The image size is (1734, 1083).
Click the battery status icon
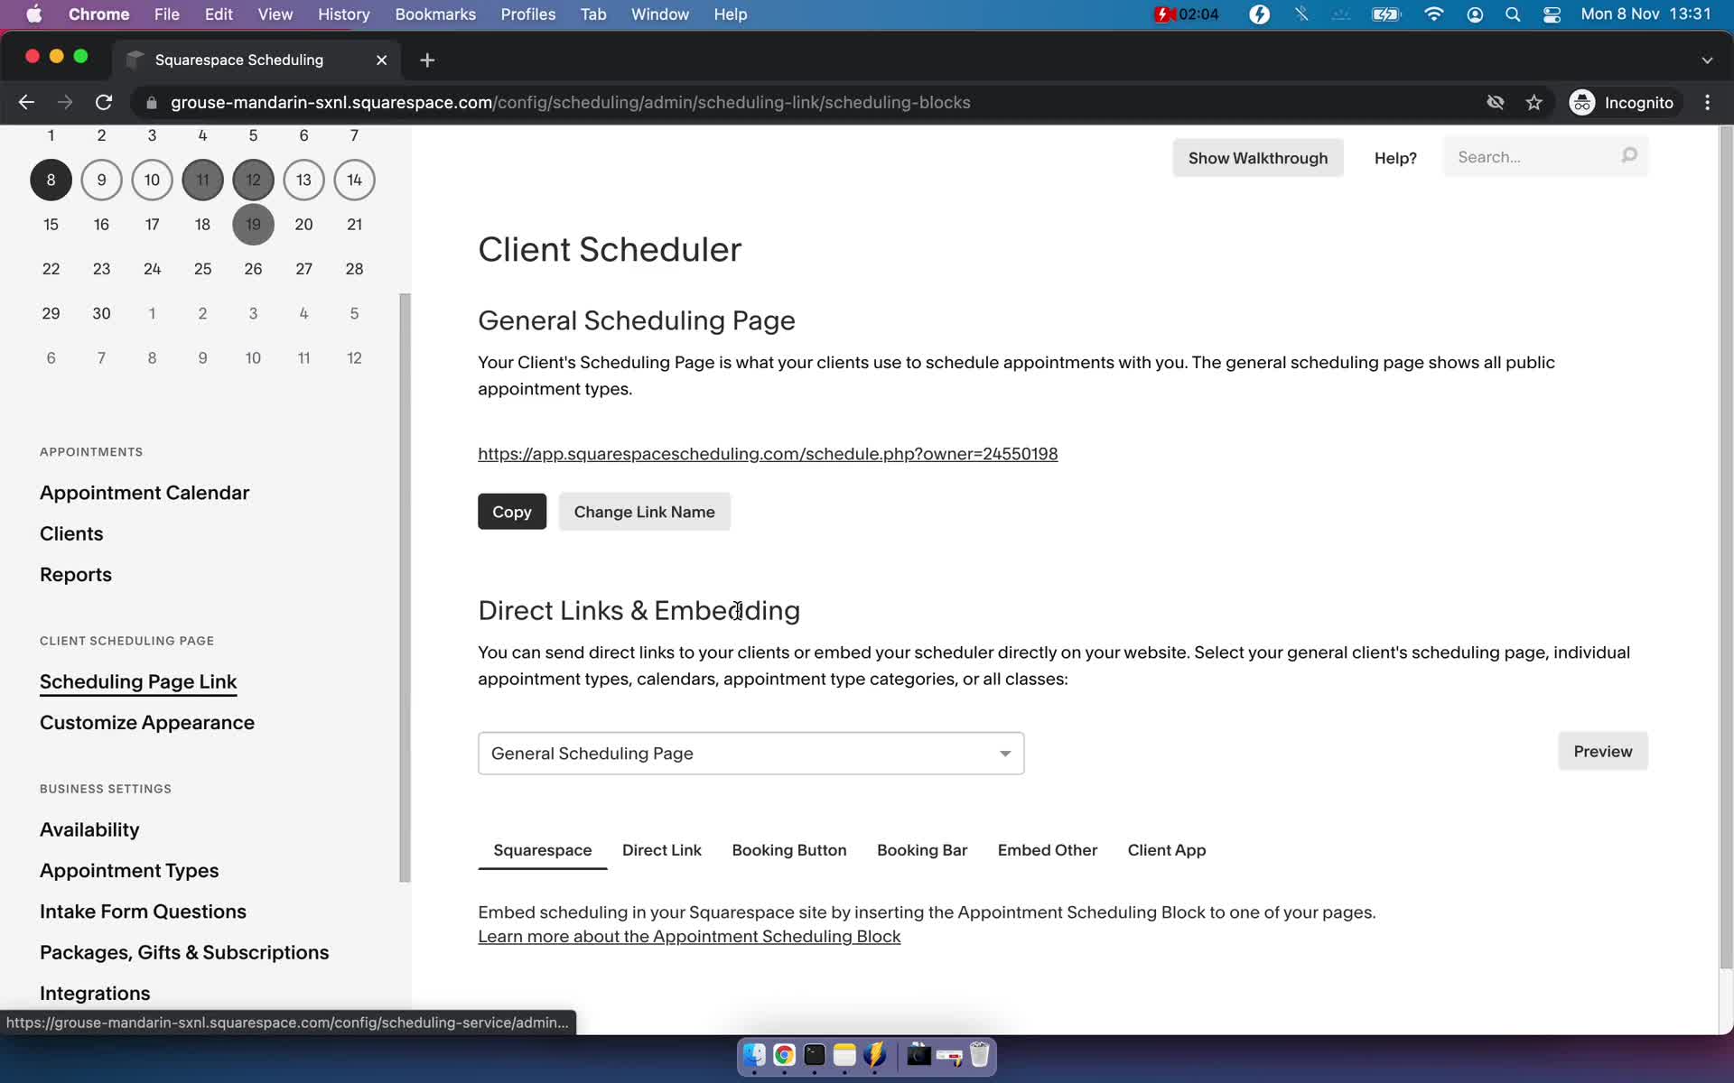(x=1385, y=14)
